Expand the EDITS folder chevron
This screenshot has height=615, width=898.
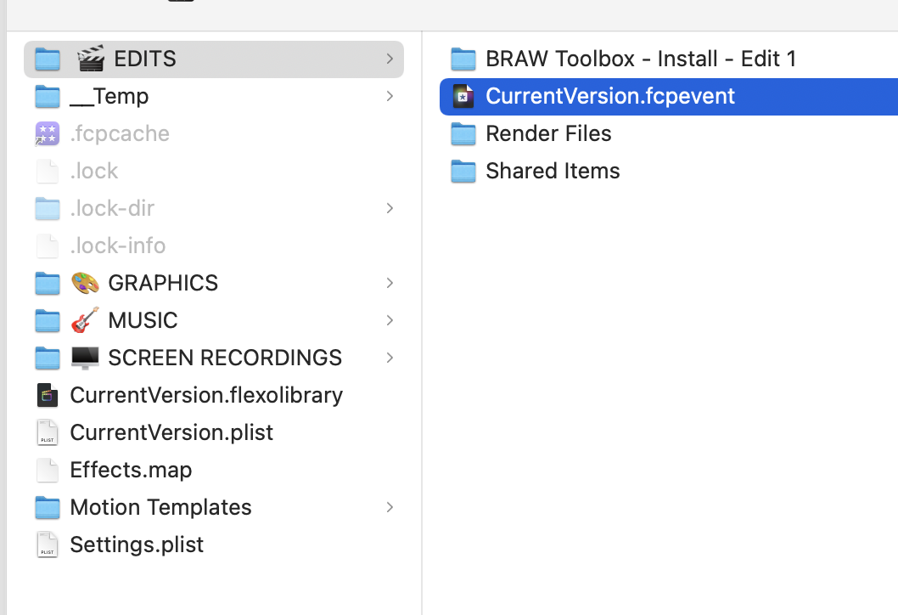tap(390, 59)
